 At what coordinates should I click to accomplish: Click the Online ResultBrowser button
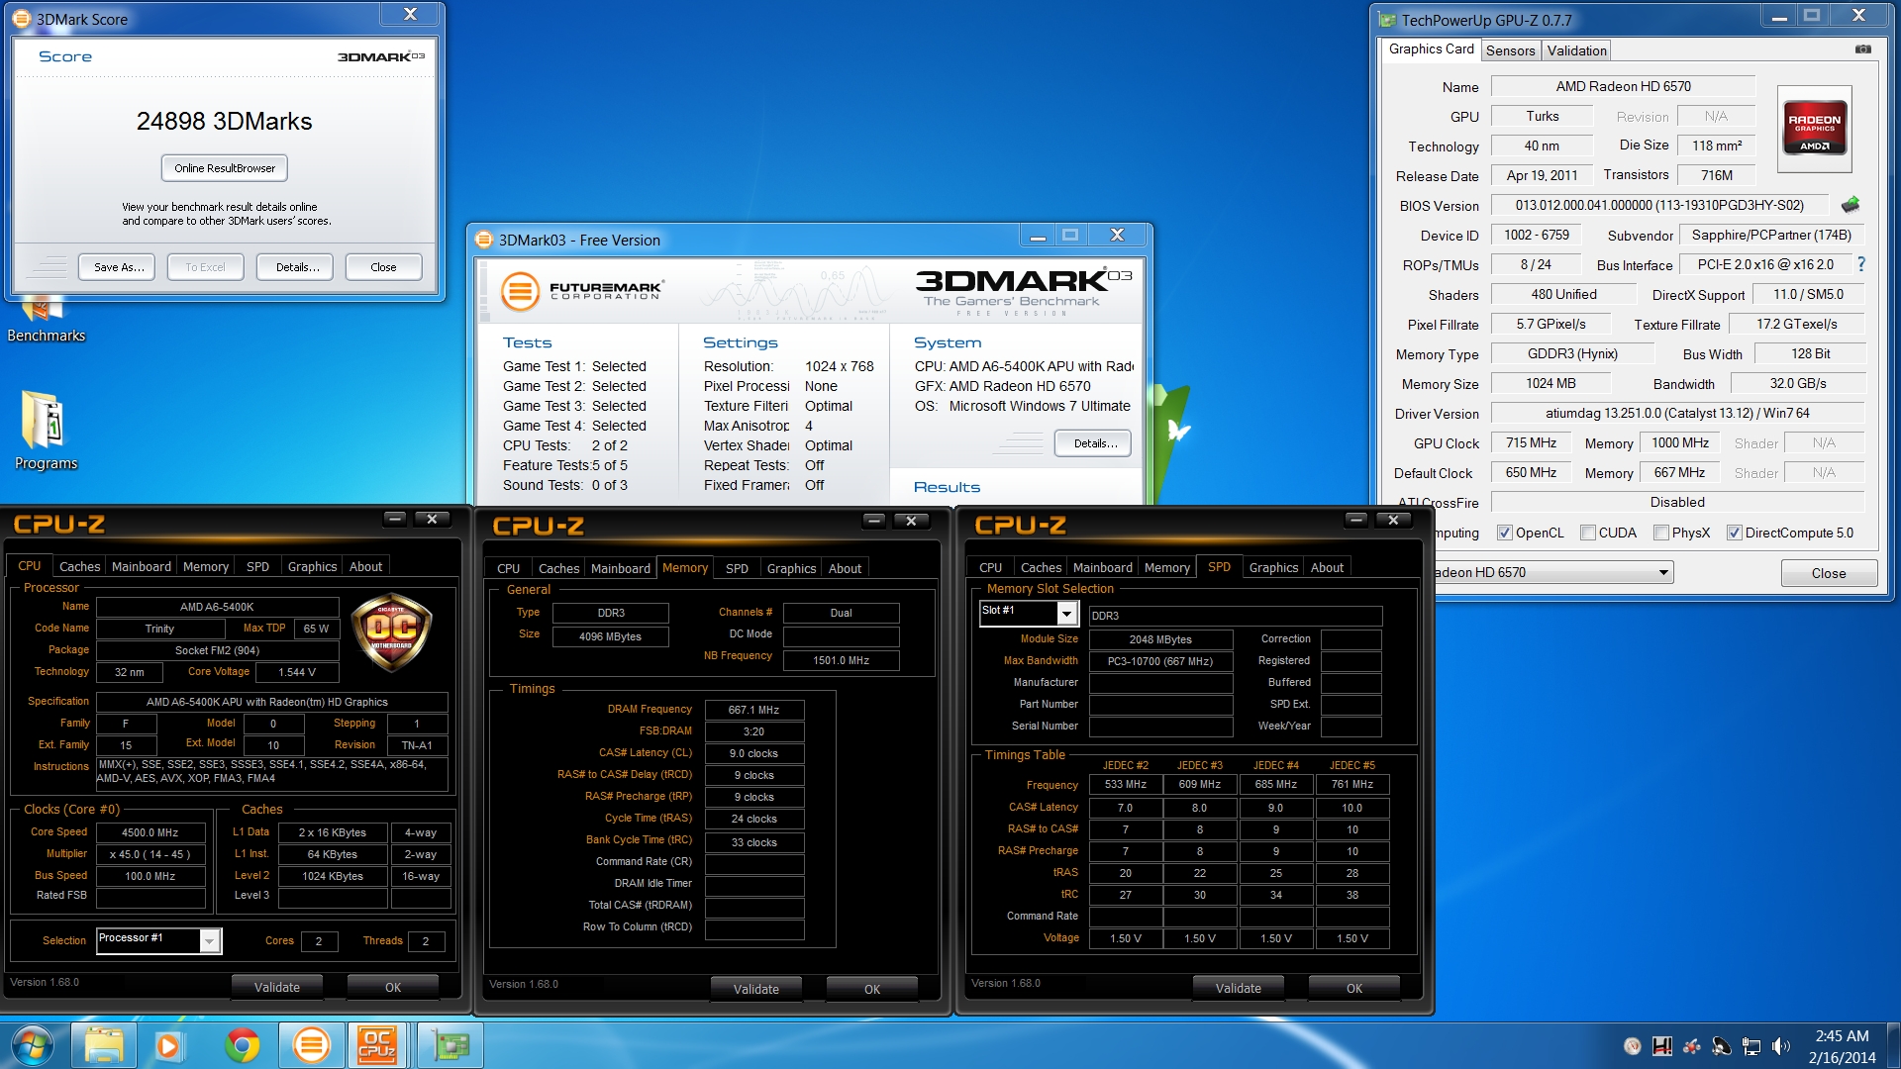(225, 168)
